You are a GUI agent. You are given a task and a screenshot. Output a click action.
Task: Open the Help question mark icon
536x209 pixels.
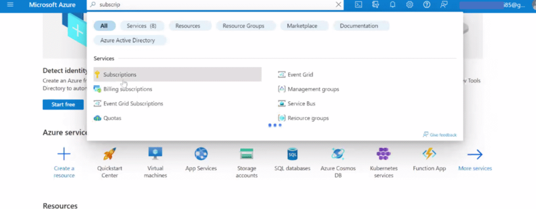(427, 5)
